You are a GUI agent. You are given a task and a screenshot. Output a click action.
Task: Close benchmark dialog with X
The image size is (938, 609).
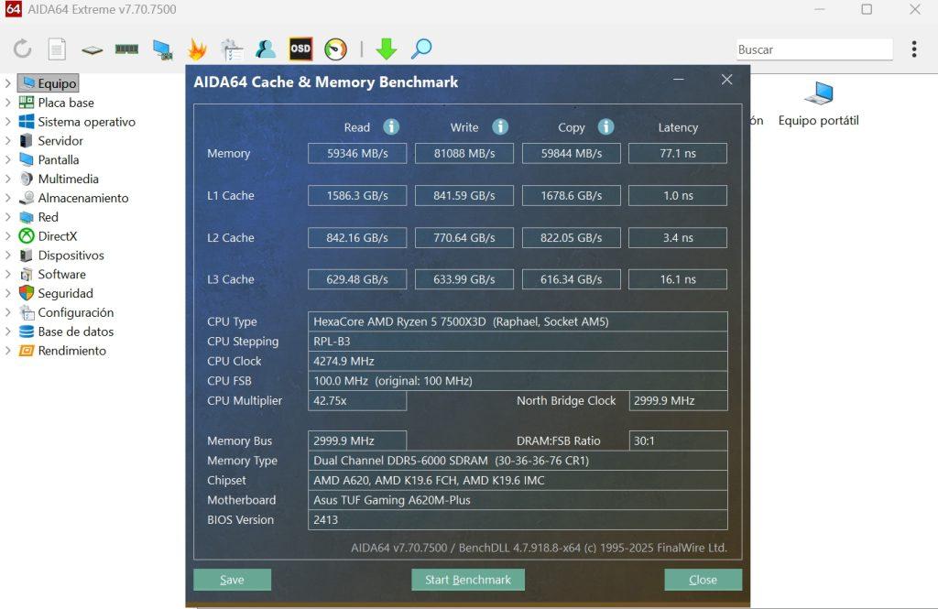point(726,80)
